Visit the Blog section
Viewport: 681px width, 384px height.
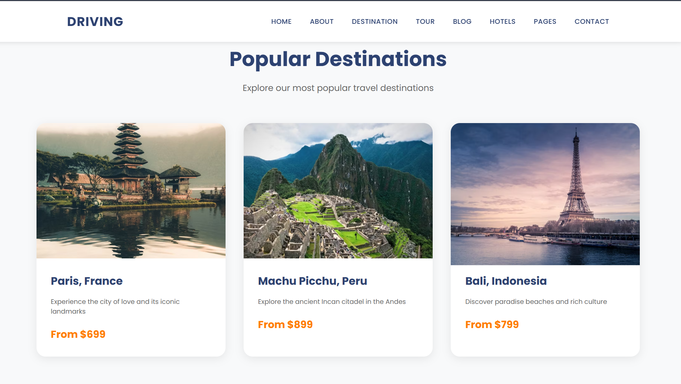click(462, 22)
